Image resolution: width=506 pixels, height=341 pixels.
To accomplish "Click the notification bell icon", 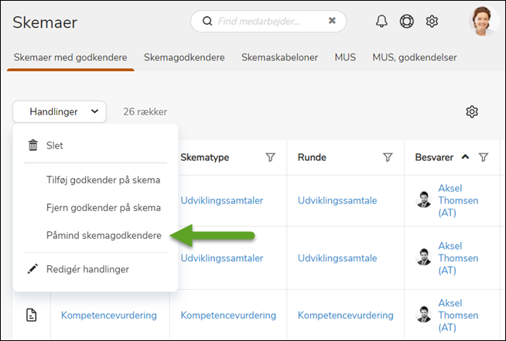I will pyautogui.click(x=381, y=22).
